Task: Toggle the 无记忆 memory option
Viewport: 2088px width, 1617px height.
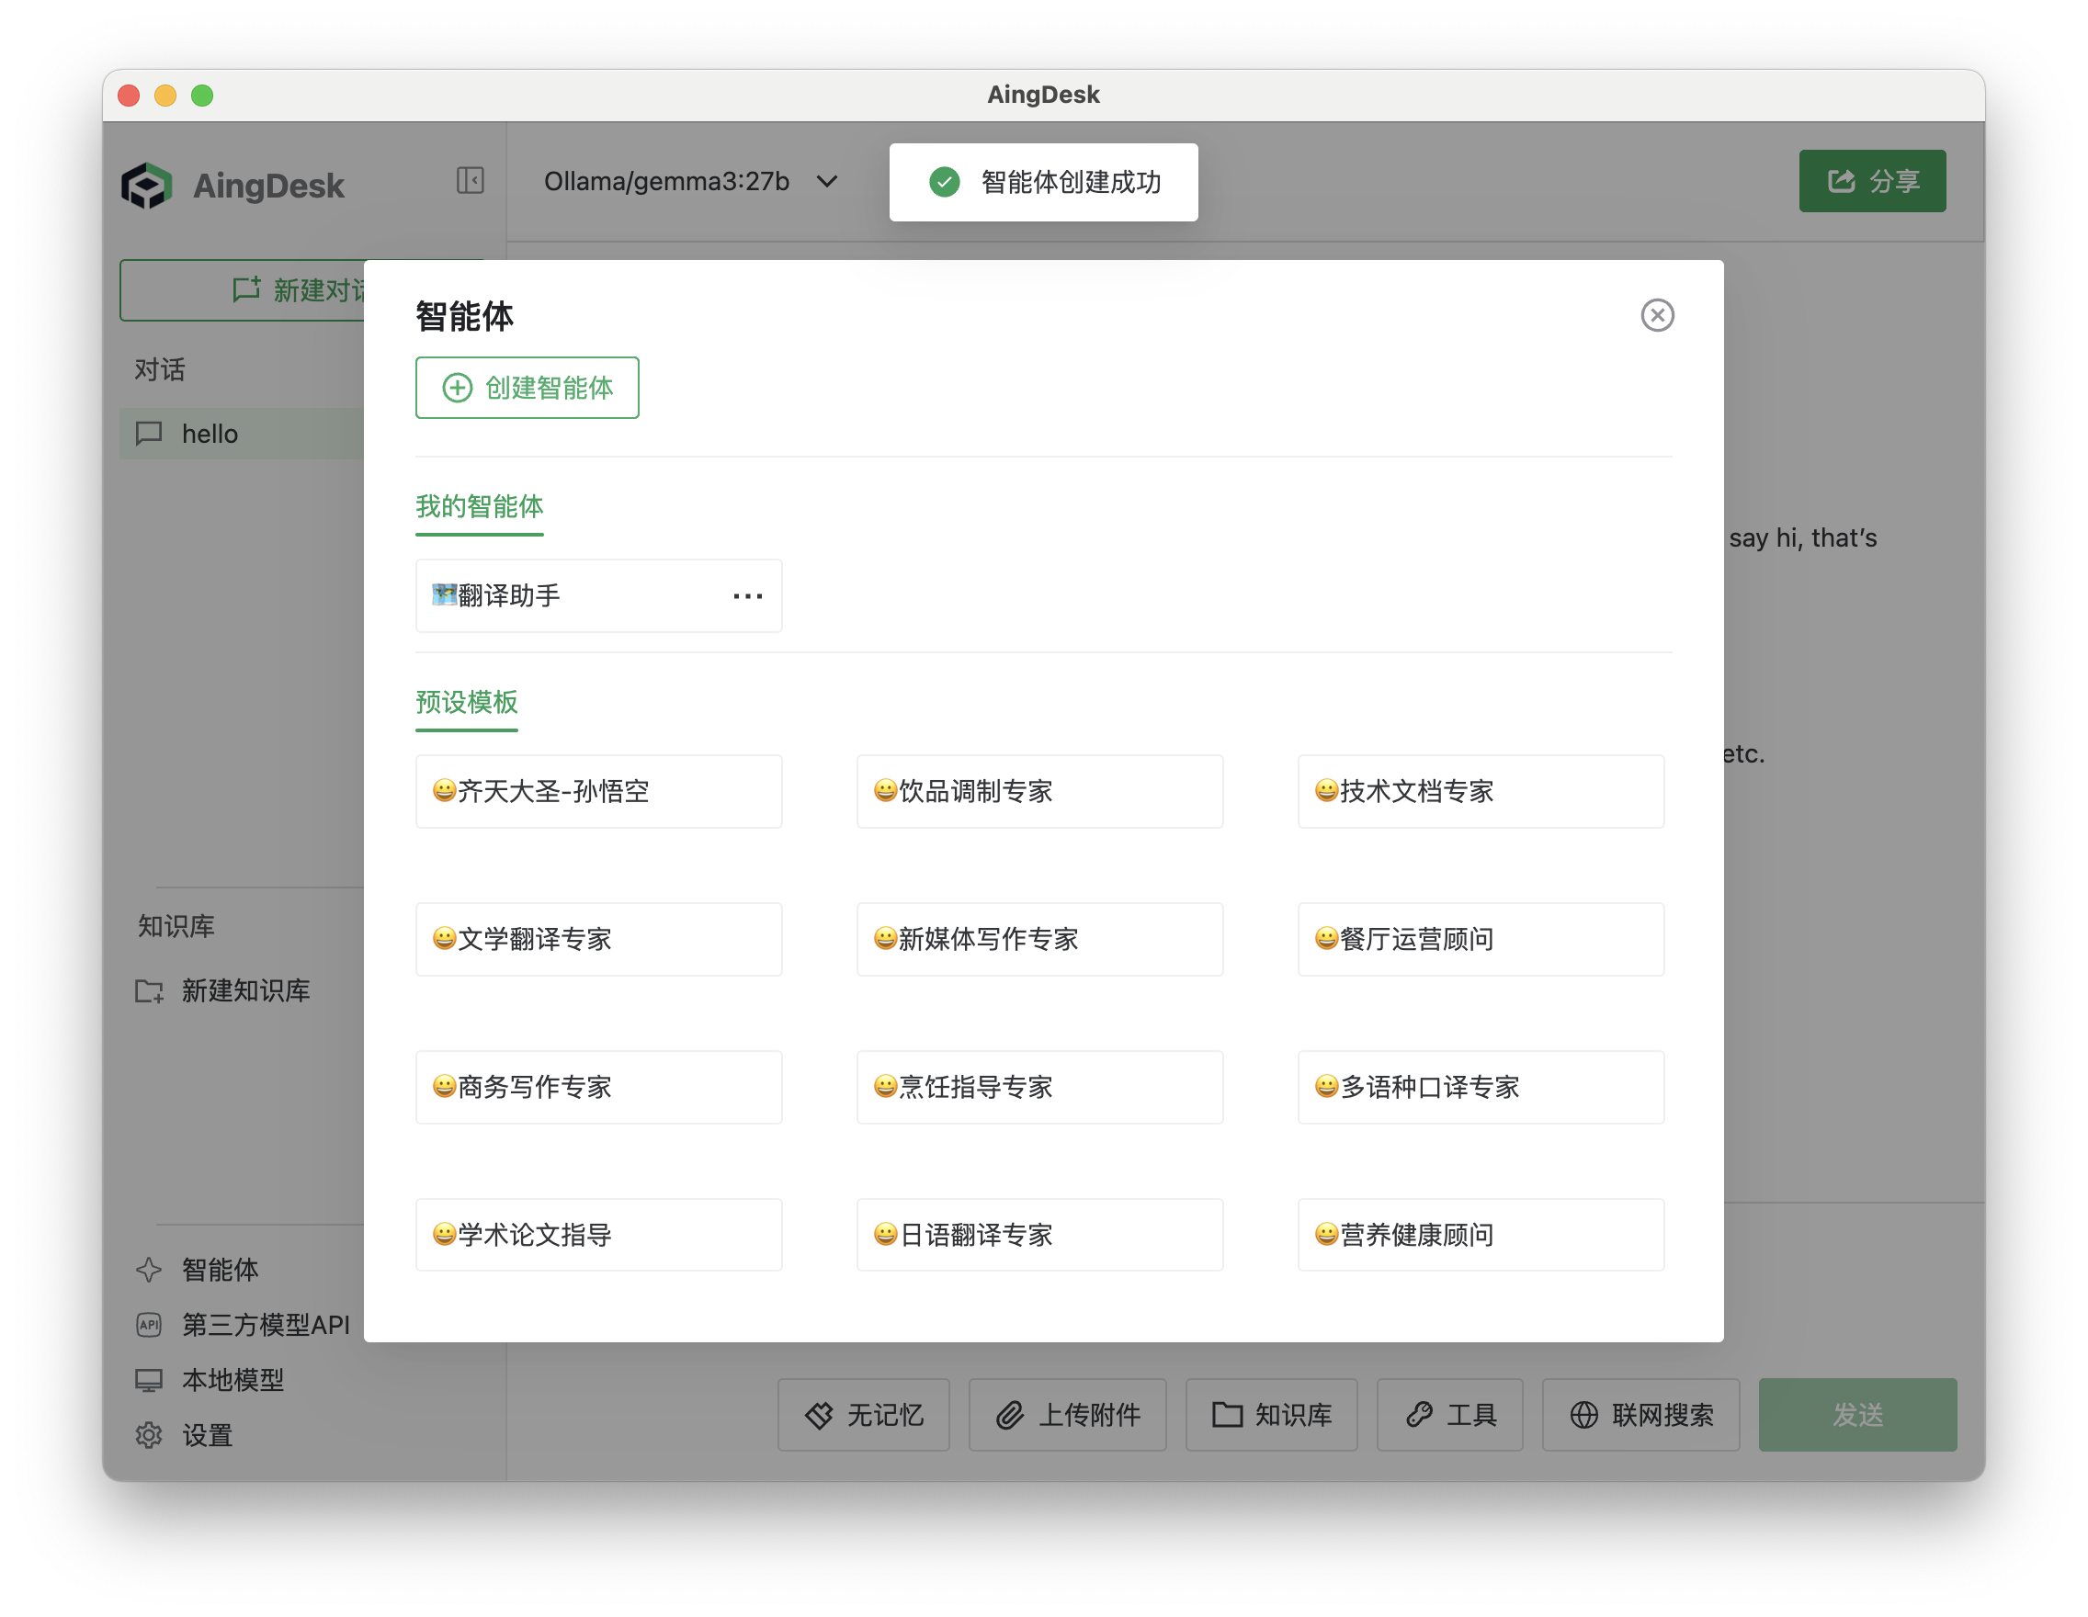Action: [x=863, y=1414]
